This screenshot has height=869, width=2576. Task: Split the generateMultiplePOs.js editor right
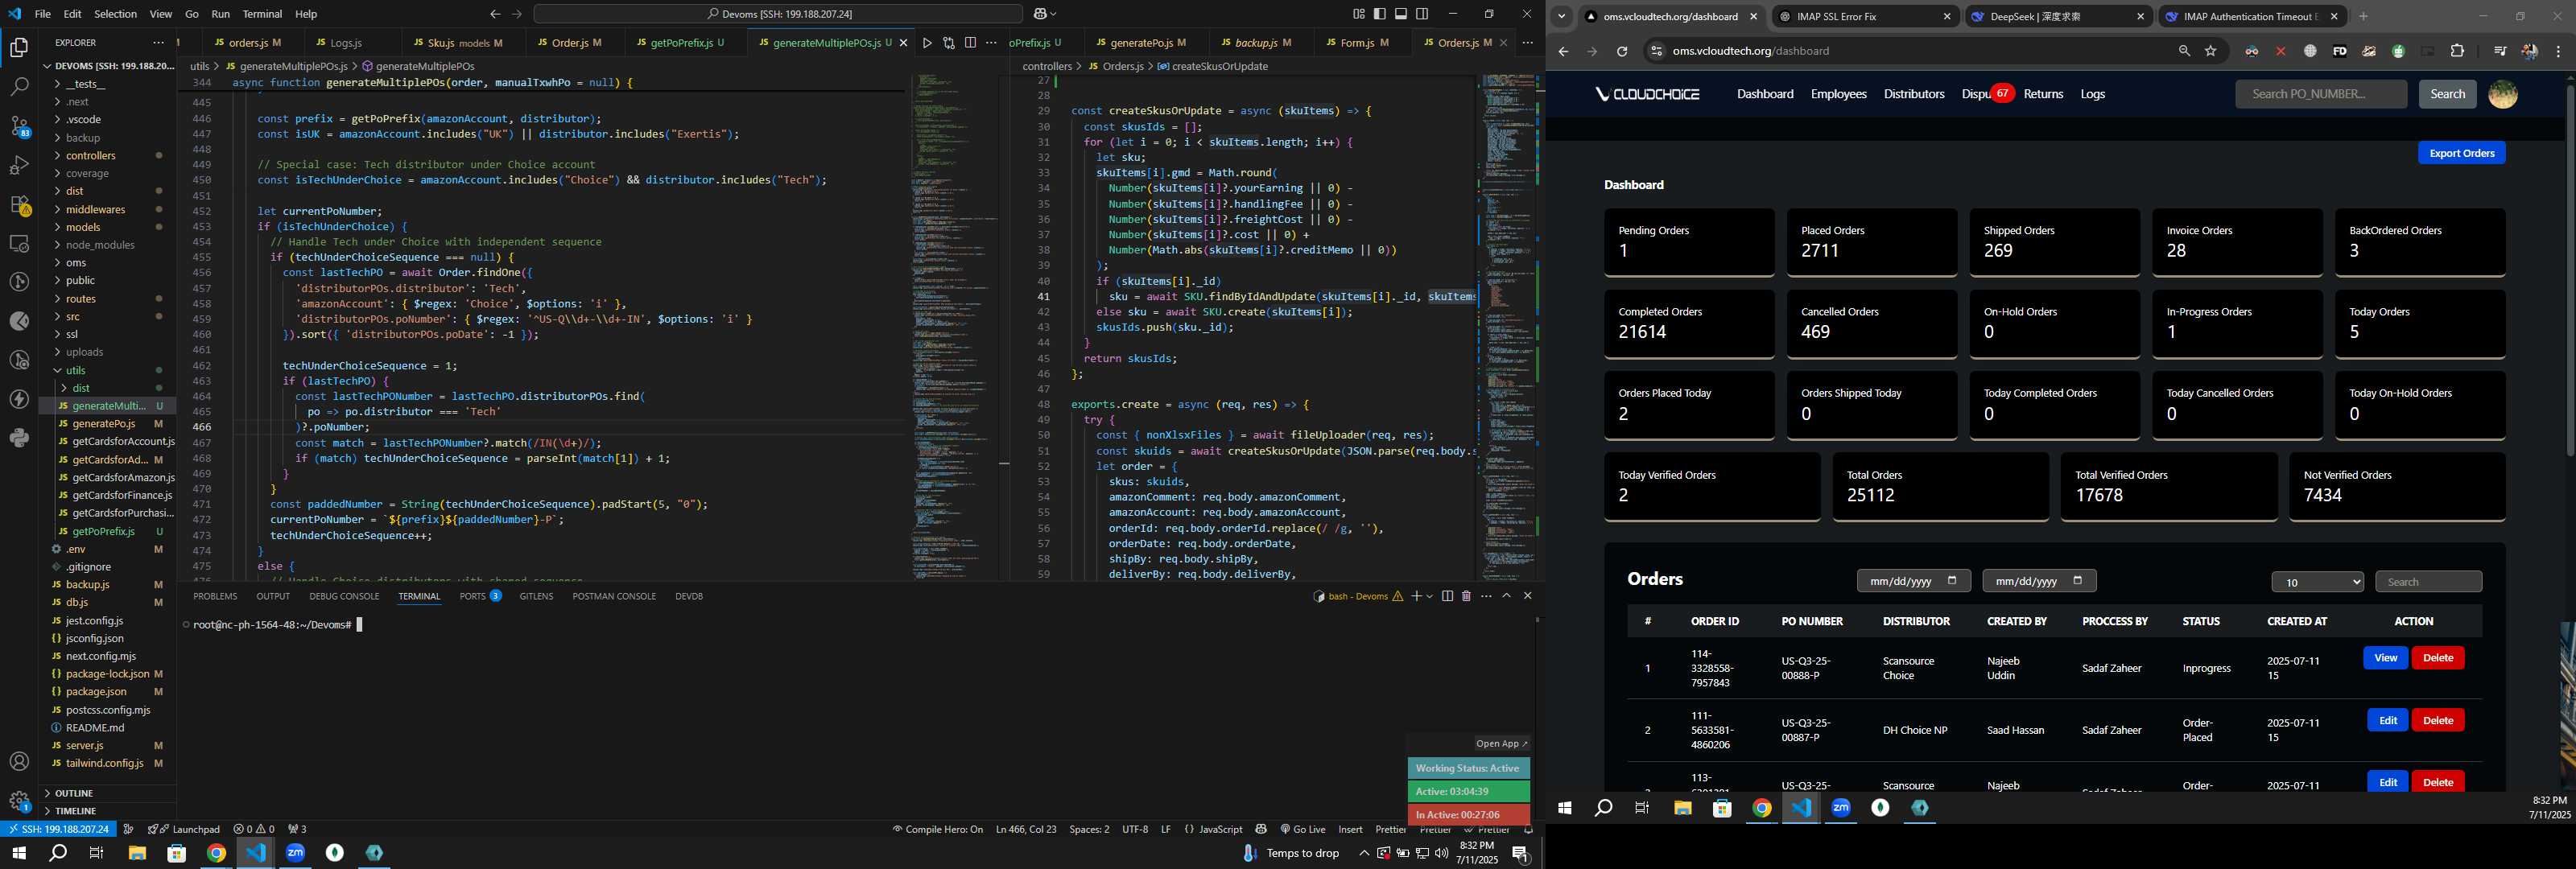coord(970,43)
